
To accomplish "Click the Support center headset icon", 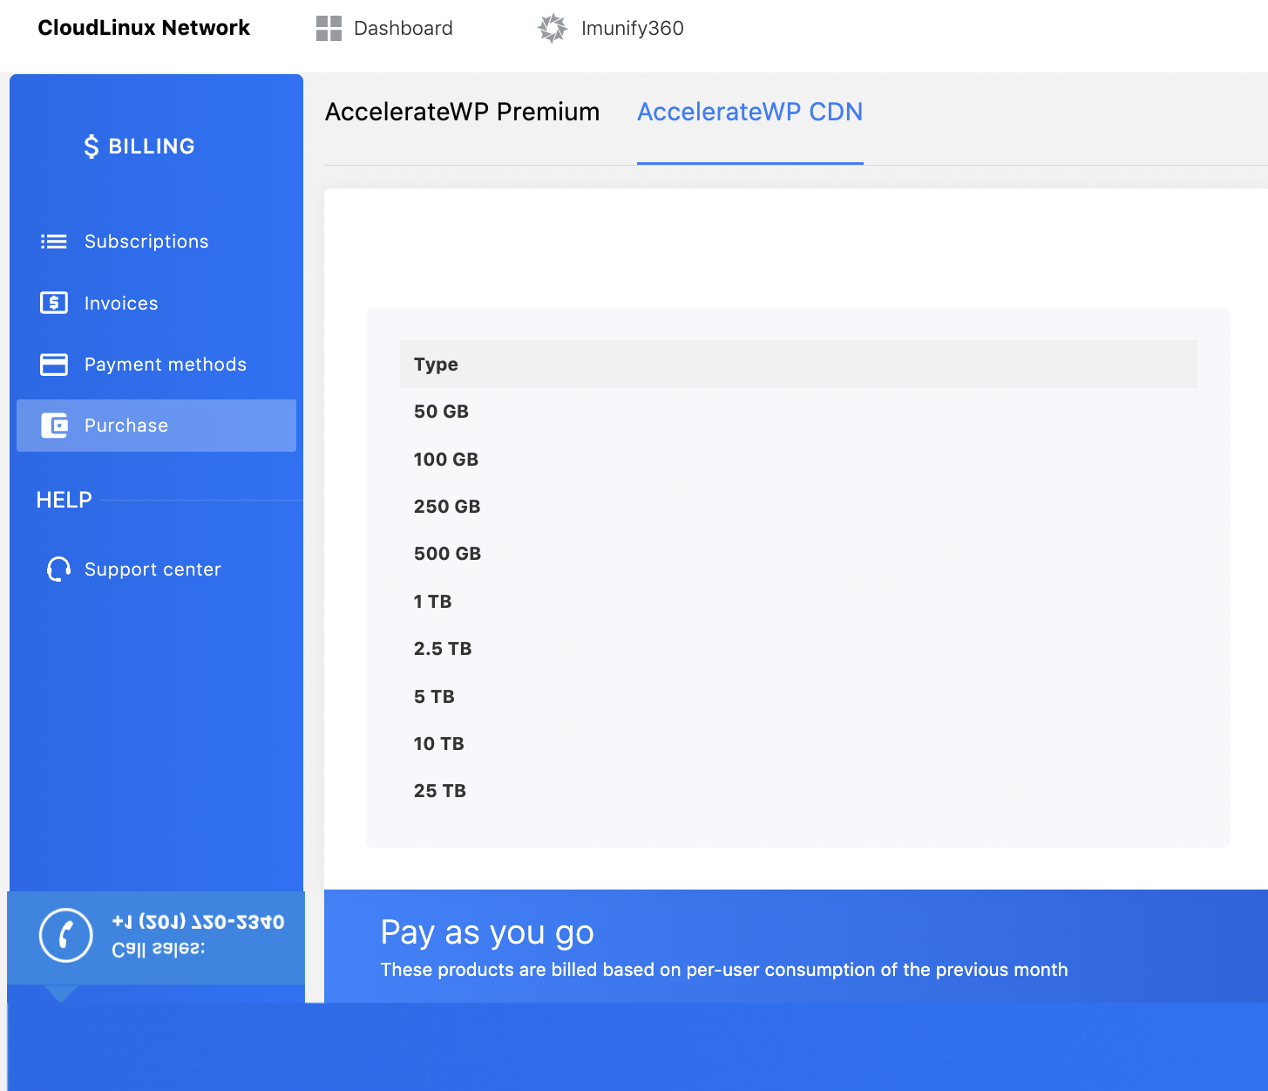I will [58, 569].
